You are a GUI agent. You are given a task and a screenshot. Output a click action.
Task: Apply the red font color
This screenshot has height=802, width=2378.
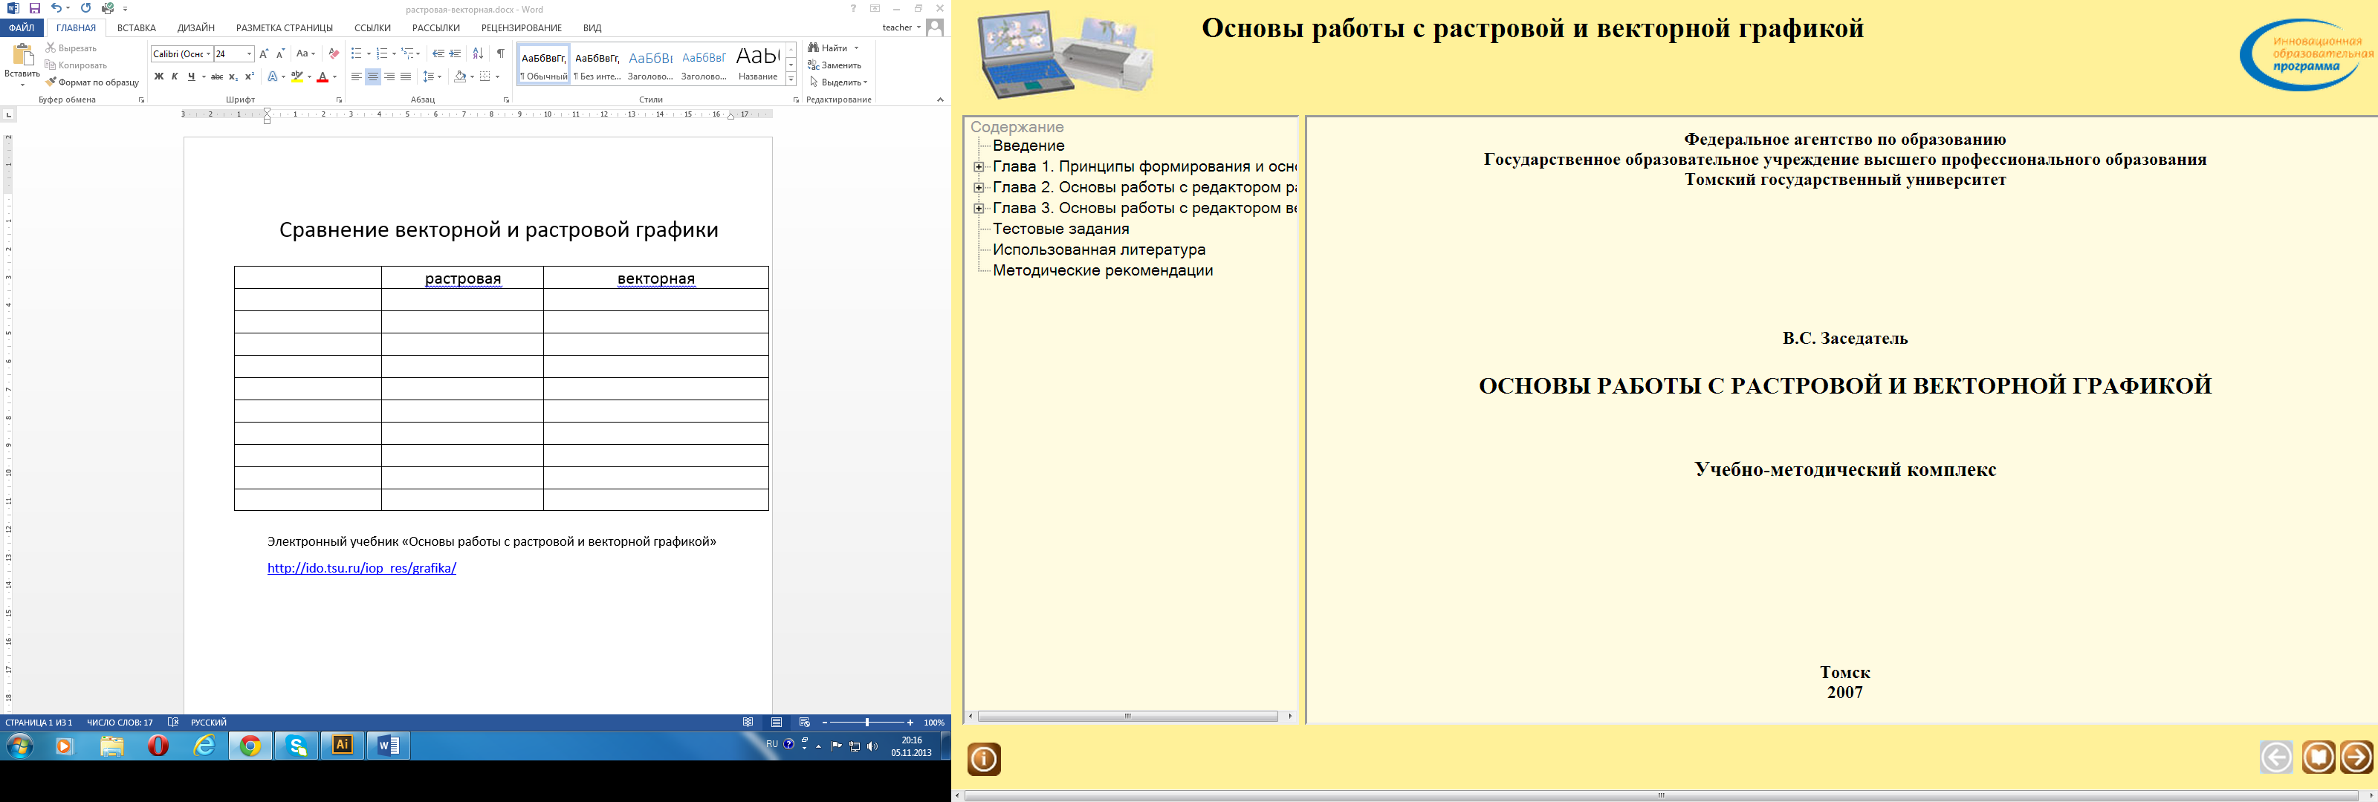323,76
